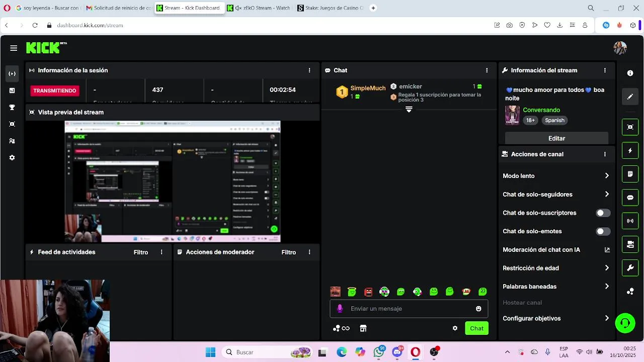644x362 pixels.
Task: Click the dashboard.kick.com address bar
Action: pos(90,25)
